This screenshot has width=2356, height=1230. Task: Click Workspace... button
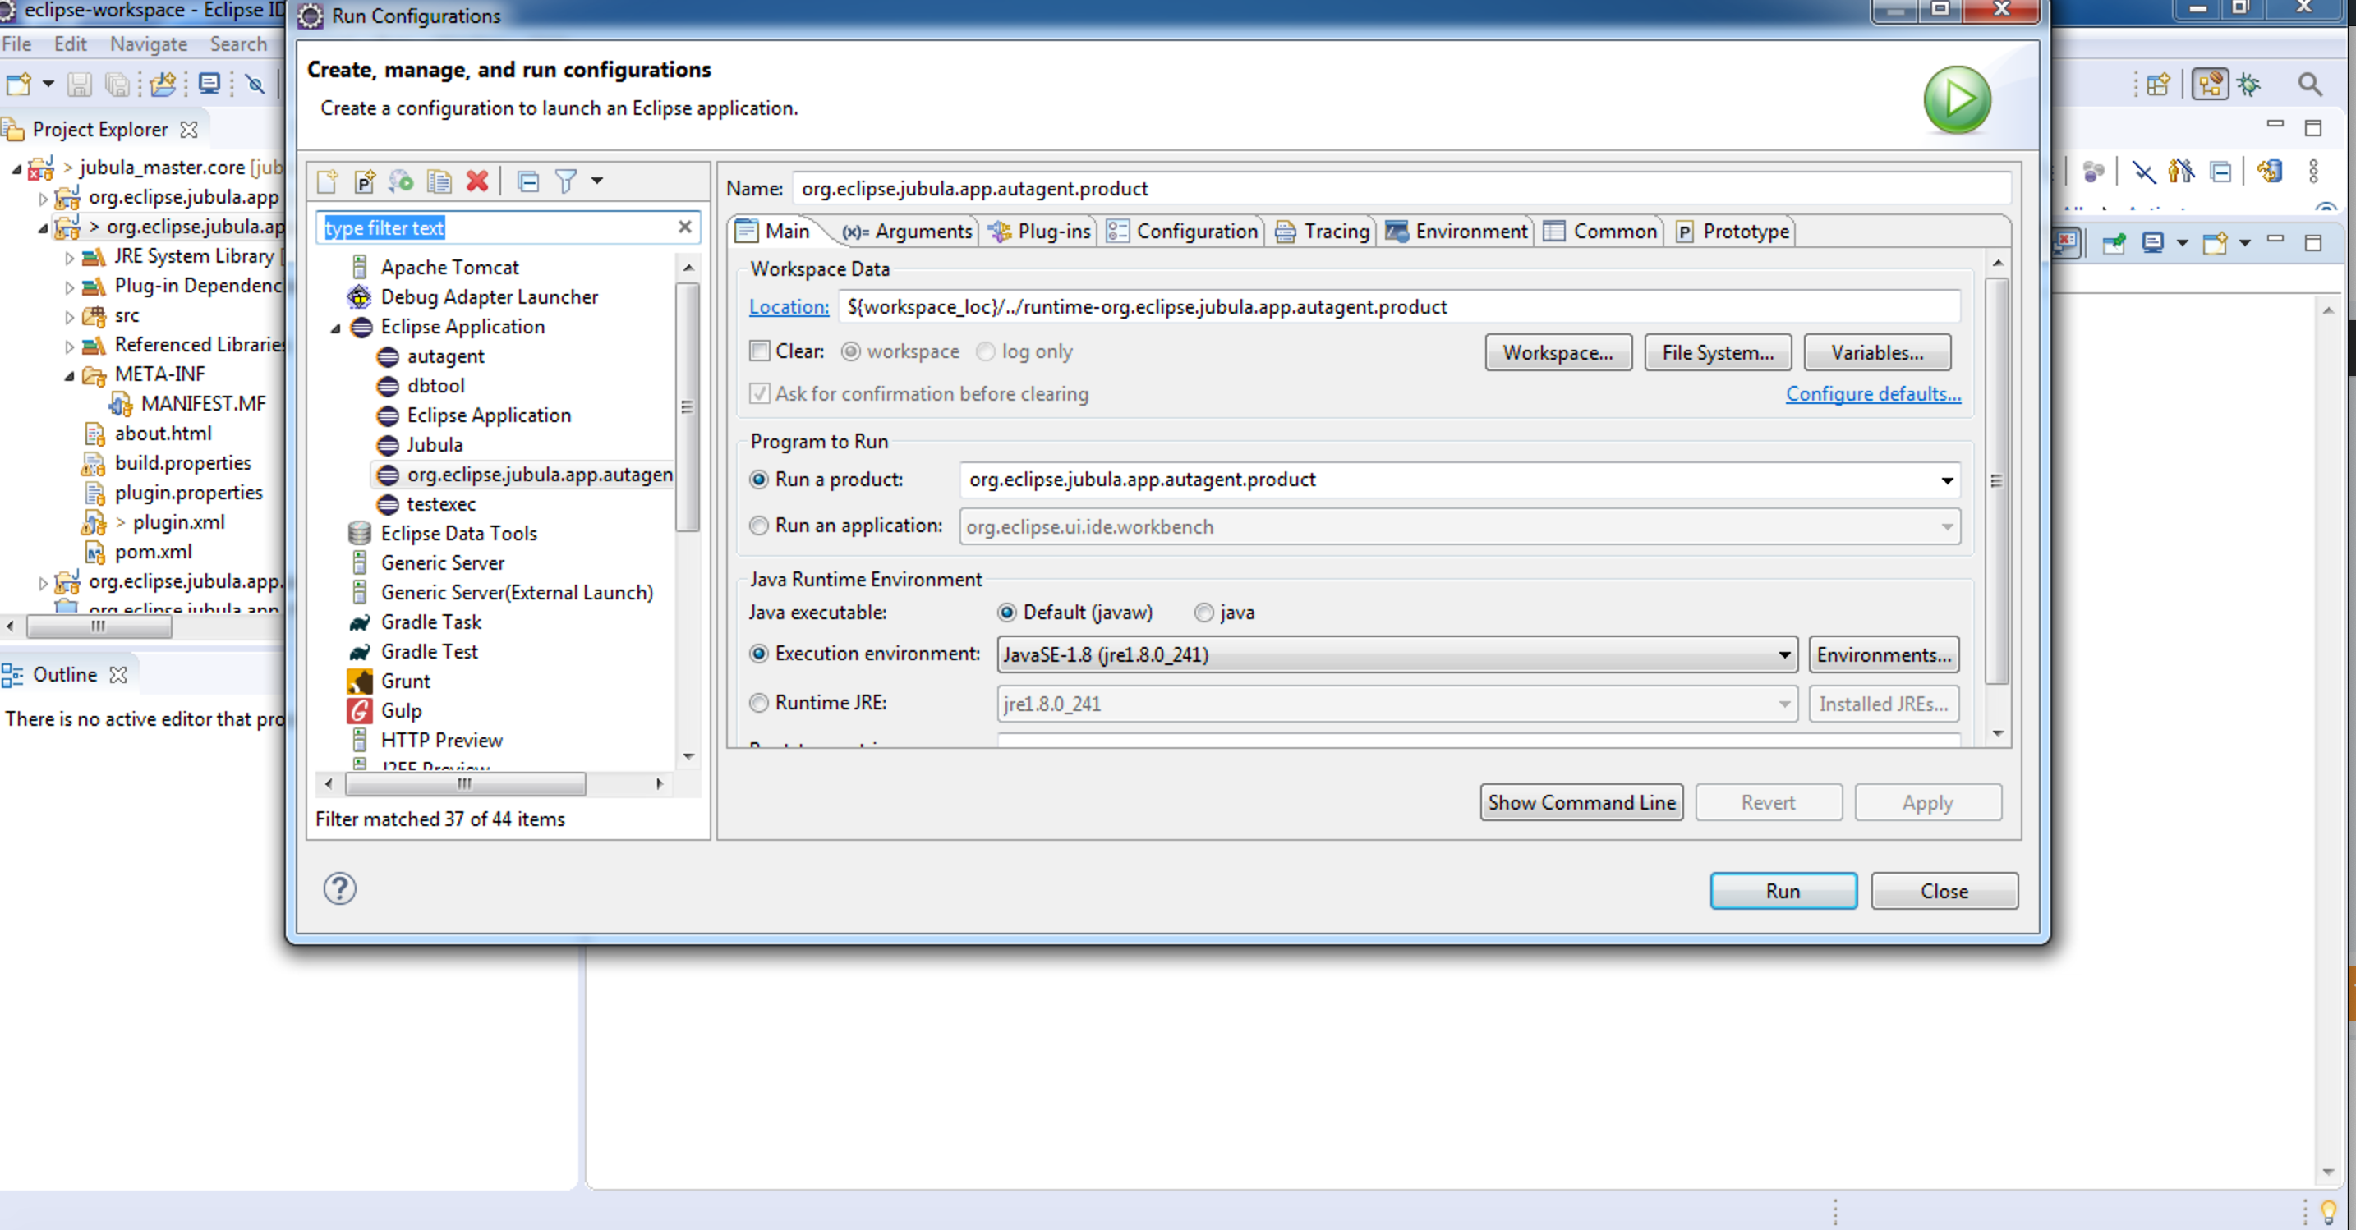click(x=1558, y=352)
